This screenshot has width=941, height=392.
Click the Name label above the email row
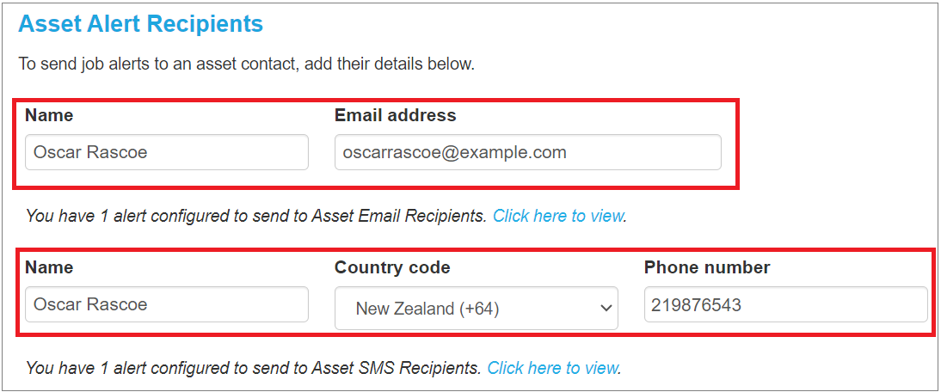(x=49, y=115)
